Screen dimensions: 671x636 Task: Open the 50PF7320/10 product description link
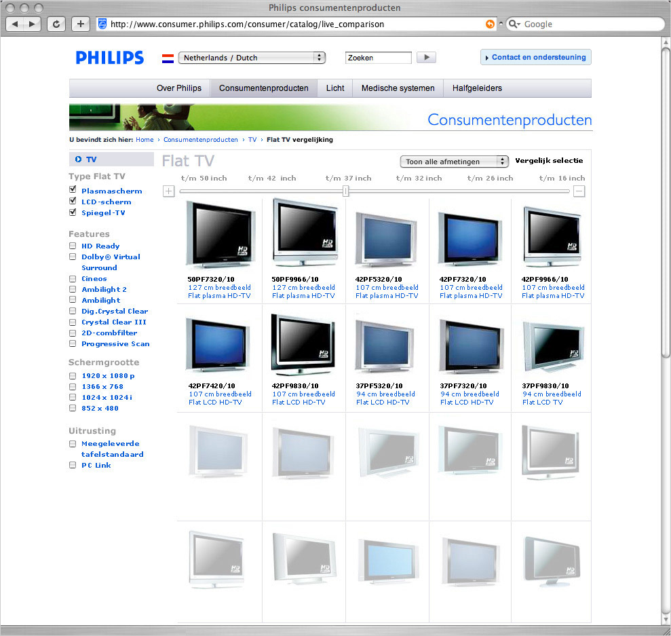point(220,291)
